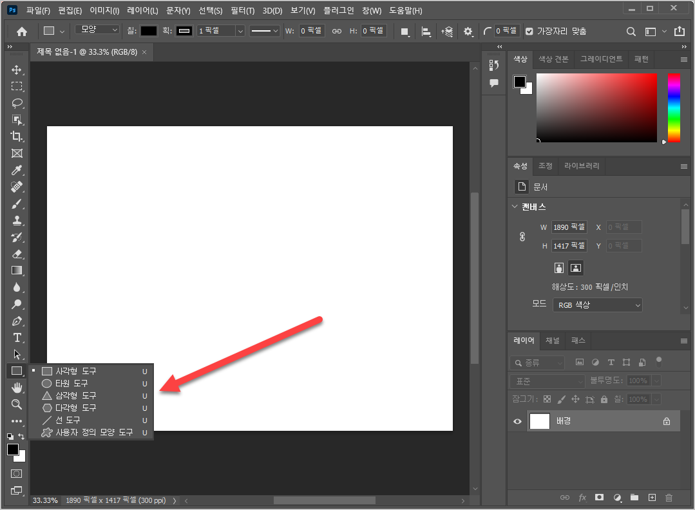Open the 모양 tool mode dropdown
Screen dimensions: 695x510
pyautogui.click(x=97, y=29)
